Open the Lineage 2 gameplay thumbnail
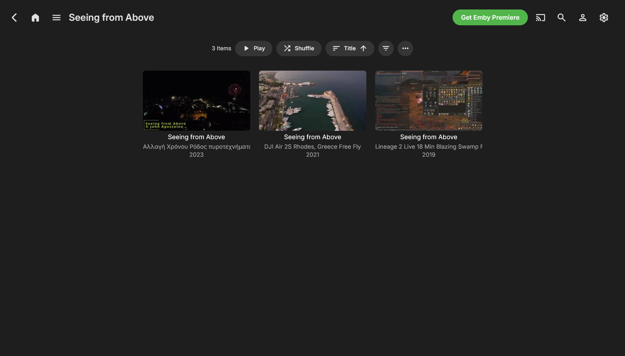Image resolution: width=625 pixels, height=356 pixels. point(429,101)
